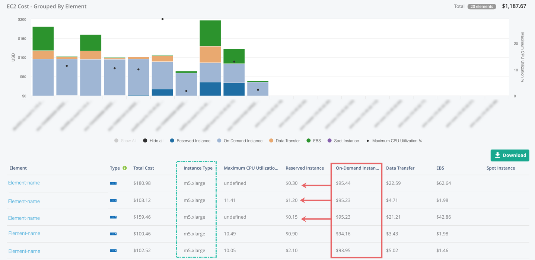Click the instance type icon in the $102.52 row
The width and height of the screenshot is (535, 260).
[113, 251]
